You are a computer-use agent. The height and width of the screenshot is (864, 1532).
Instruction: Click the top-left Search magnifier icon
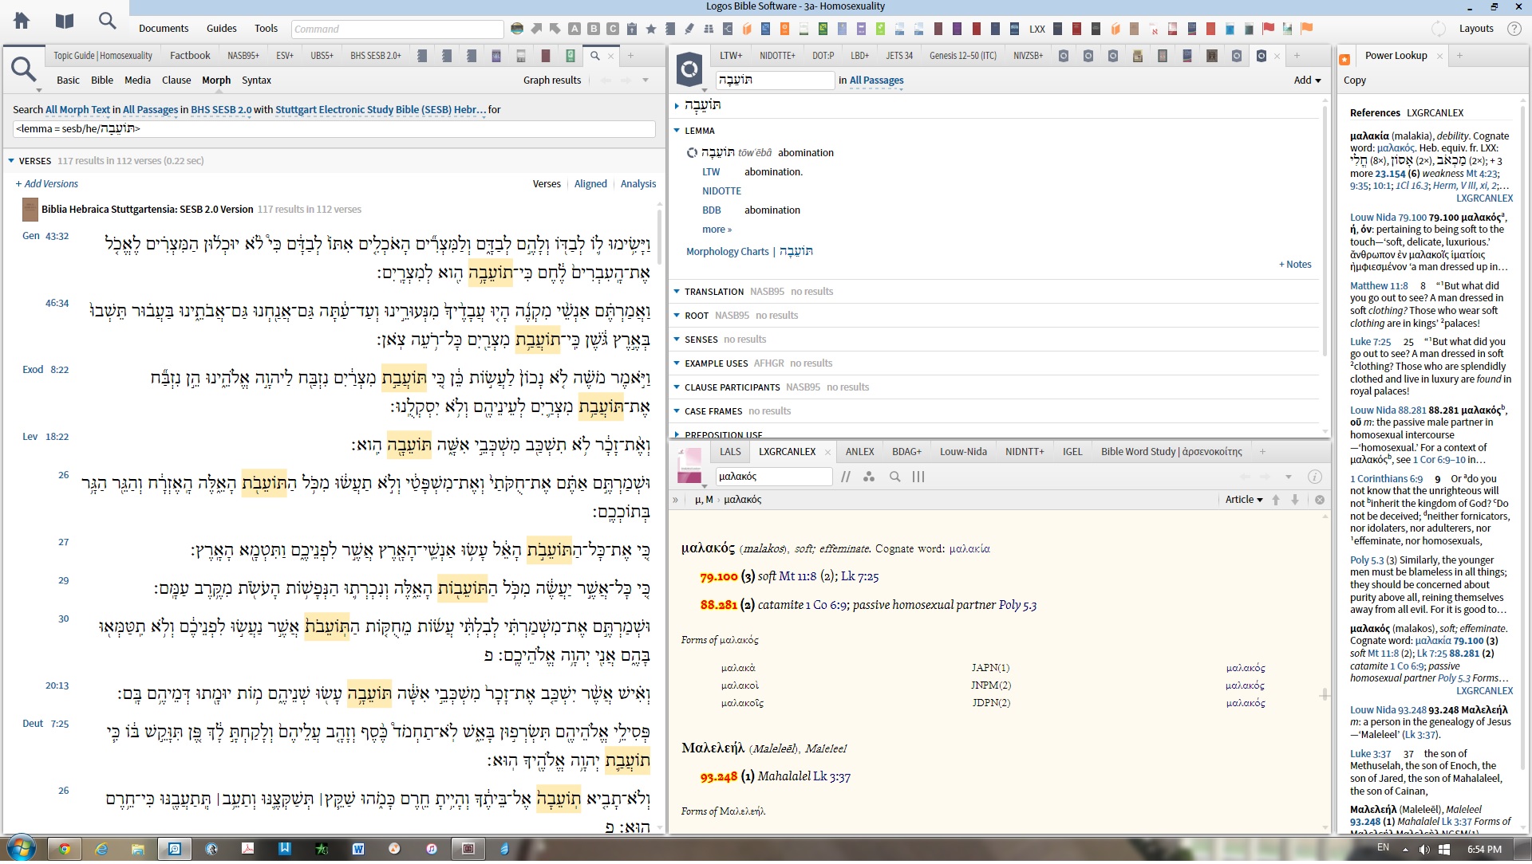tap(106, 22)
